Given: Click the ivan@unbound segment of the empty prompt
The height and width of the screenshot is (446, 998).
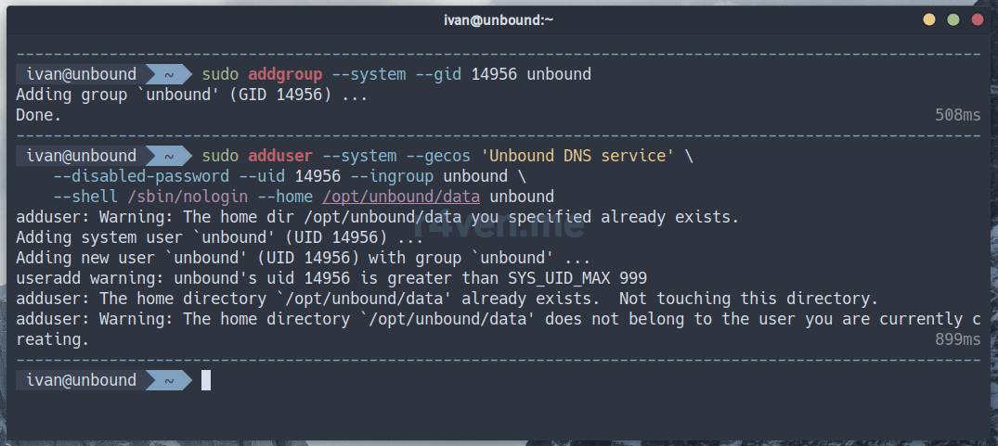Looking at the screenshot, I should point(81,380).
